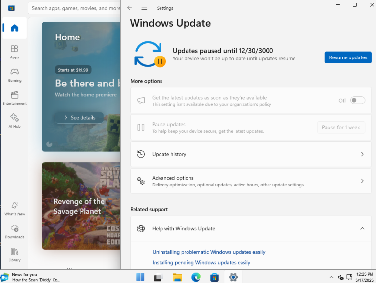Open Apps section in Store sidebar
Viewport: 376px width, 283px height.
pyautogui.click(x=14, y=52)
